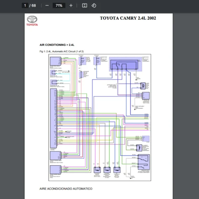Click the purple shaded block in the diagram

point(125,64)
